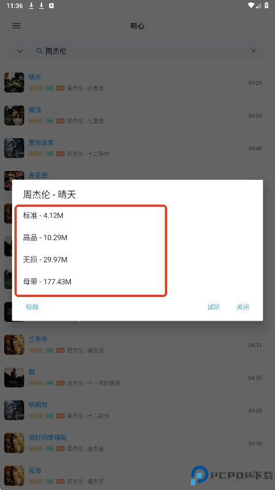275x490 pixels.
Task: Tap the 花海 album cover thumbnail
Action: tap(14, 476)
